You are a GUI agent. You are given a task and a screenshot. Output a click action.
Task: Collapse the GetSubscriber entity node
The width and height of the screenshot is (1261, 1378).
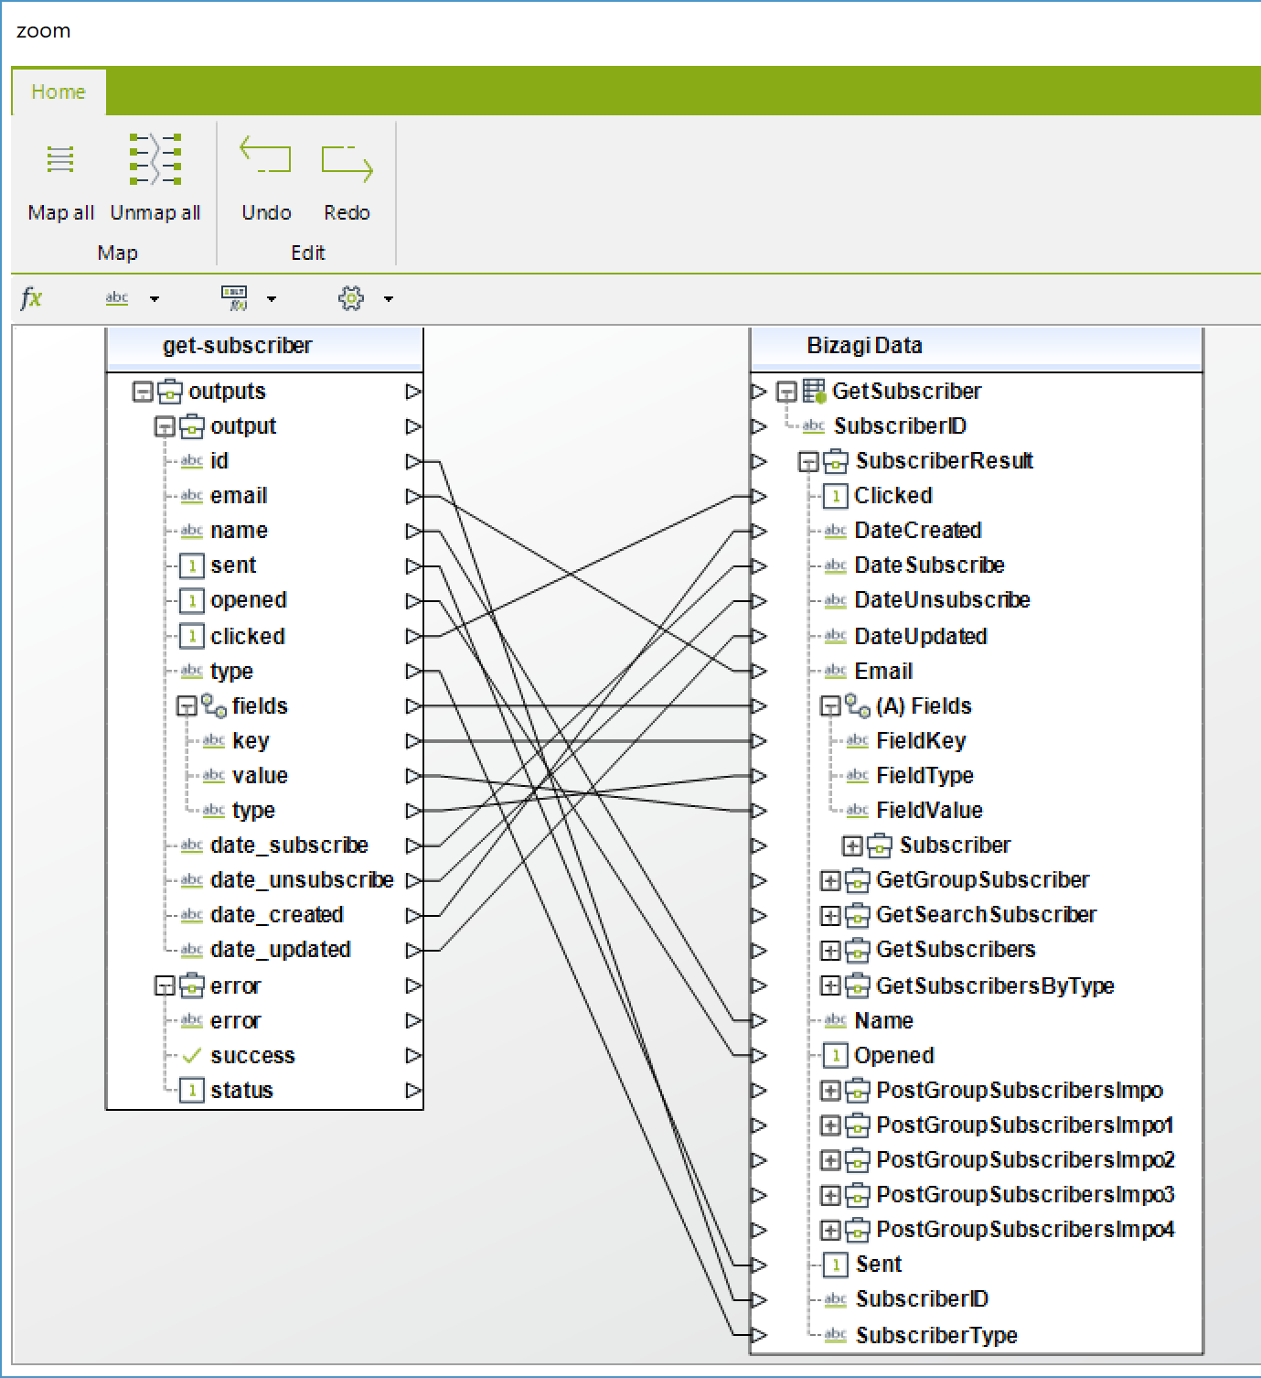click(x=786, y=393)
